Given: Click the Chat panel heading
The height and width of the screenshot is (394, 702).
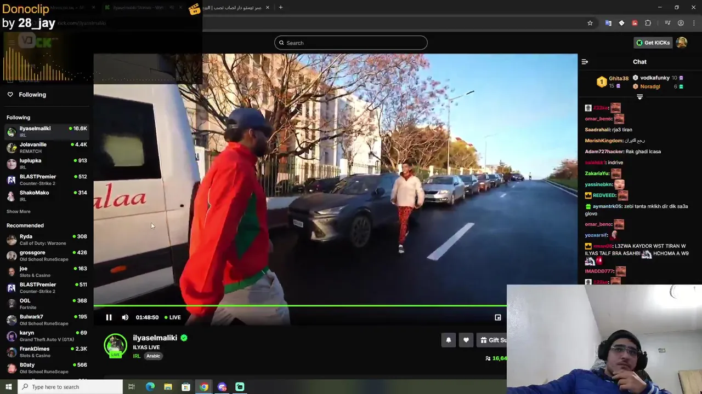Looking at the screenshot, I should point(639,62).
